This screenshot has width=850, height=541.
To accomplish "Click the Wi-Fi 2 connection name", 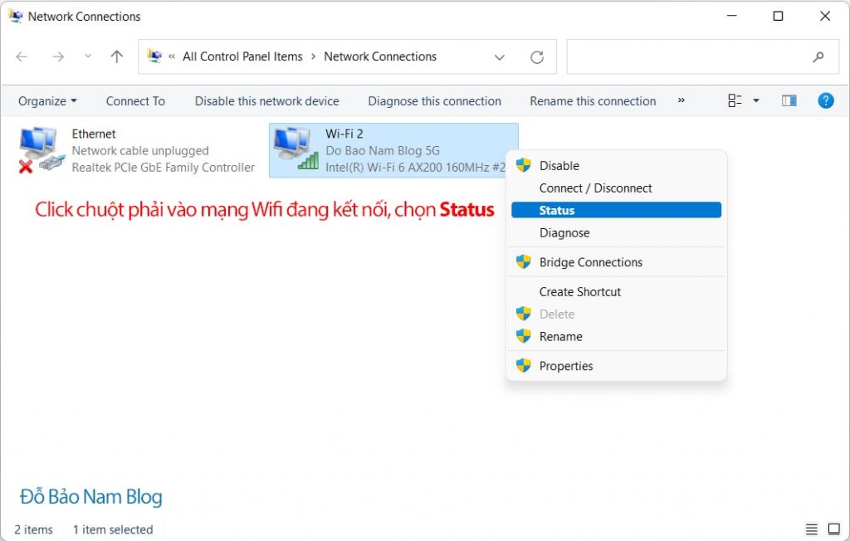I will click(x=344, y=134).
